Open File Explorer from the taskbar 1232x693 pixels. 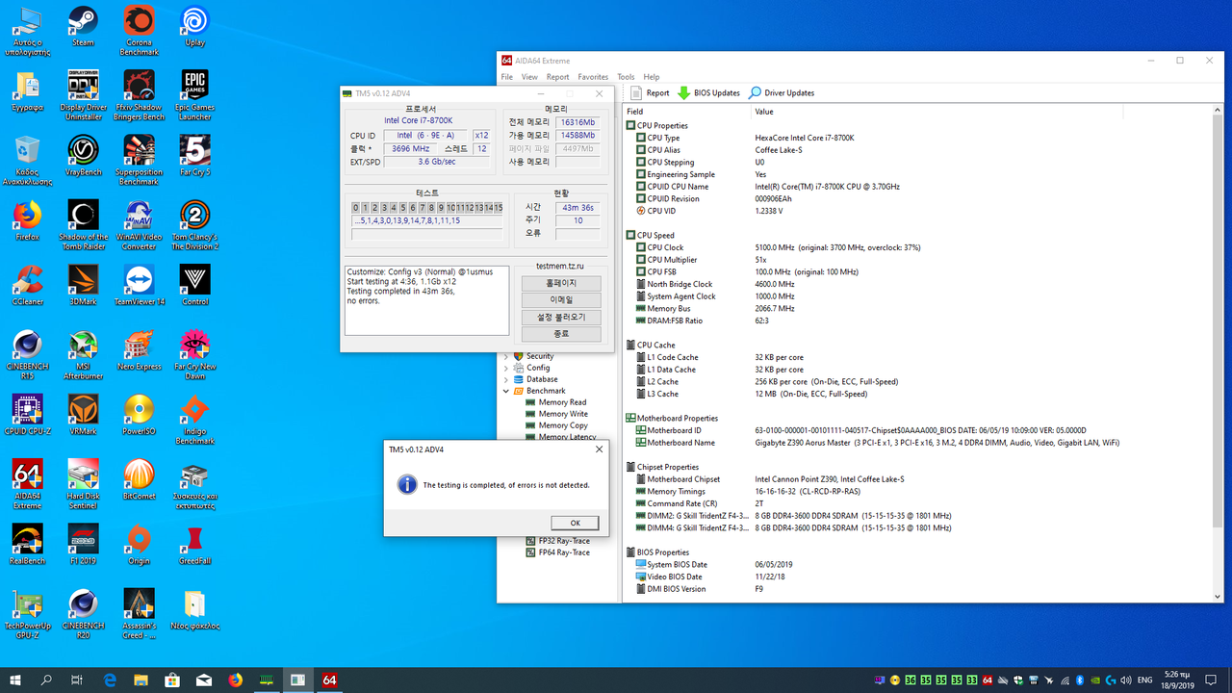(141, 680)
